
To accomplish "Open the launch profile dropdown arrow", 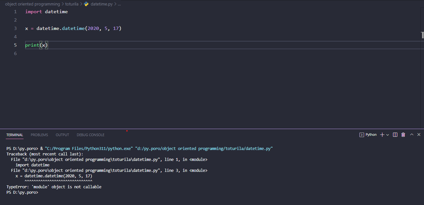I will tap(388, 135).
